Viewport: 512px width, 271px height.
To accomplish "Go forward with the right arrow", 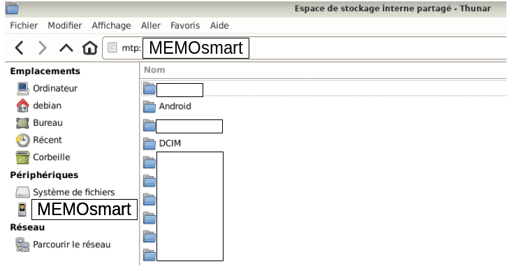I will click(x=43, y=47).
